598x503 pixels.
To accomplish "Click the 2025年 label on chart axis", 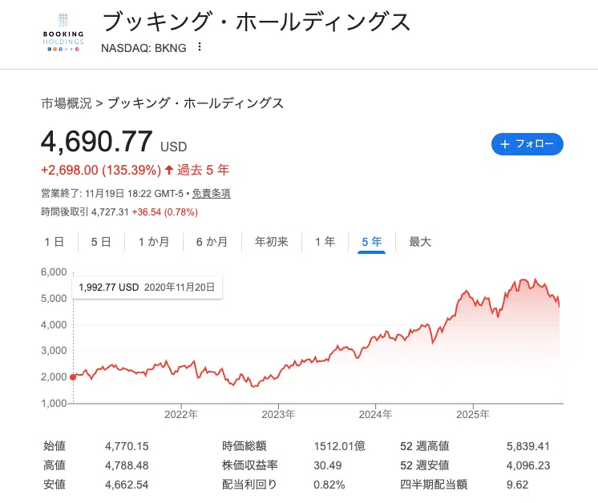I will [x=473, y=414].
